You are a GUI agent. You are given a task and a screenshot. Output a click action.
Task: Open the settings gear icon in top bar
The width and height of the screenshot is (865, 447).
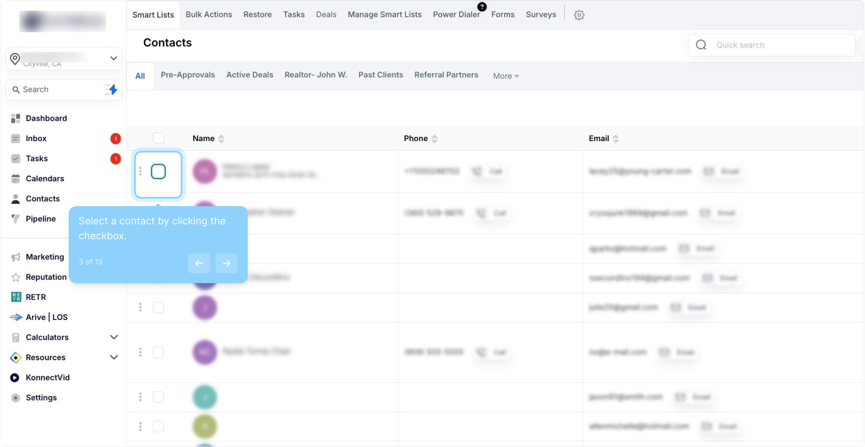[579, 15]
